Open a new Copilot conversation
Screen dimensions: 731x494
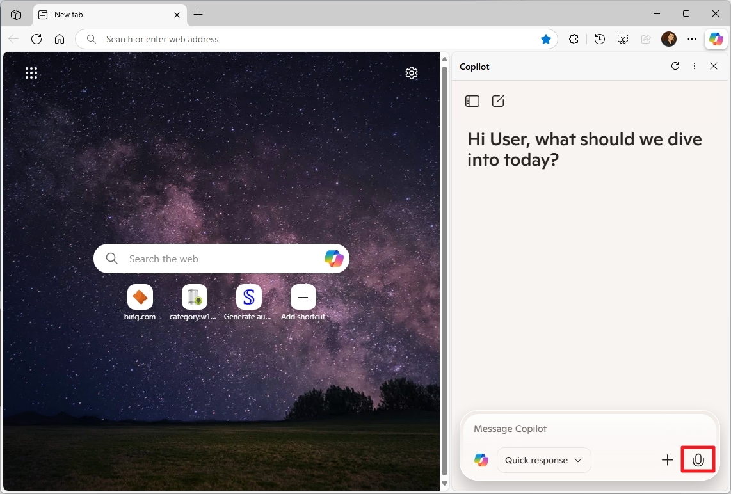coord(498,100)
